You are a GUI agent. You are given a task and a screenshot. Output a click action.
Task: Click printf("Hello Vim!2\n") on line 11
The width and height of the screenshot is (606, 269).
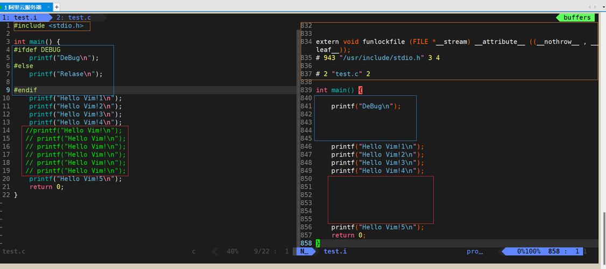pos(76,107)
